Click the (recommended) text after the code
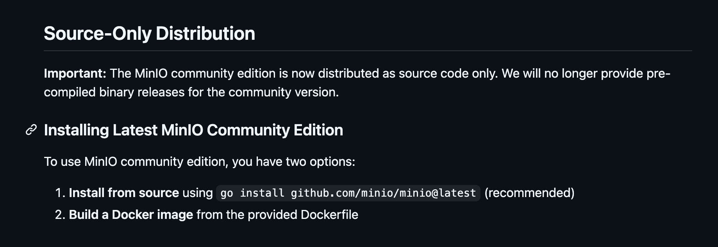Screen dimensions: 718x247 pos(529,193)
